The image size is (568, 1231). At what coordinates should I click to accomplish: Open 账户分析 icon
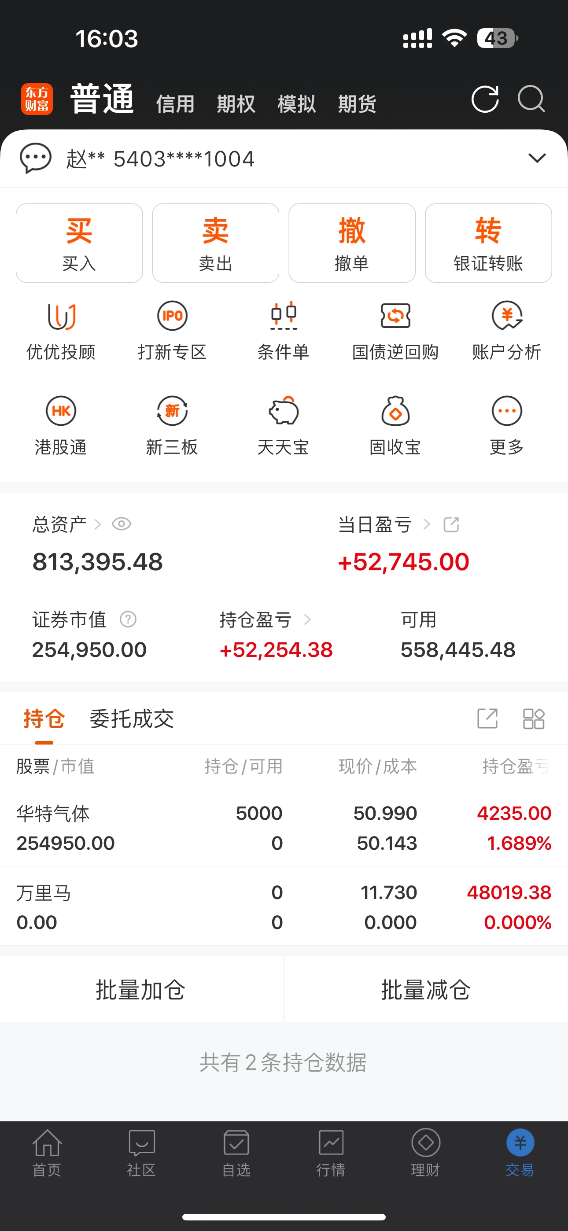(507, 316)
